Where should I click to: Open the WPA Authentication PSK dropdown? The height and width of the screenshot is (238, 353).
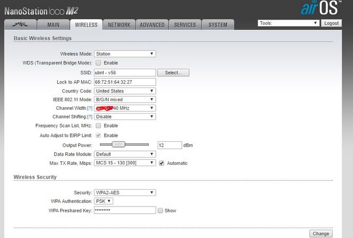103,201
